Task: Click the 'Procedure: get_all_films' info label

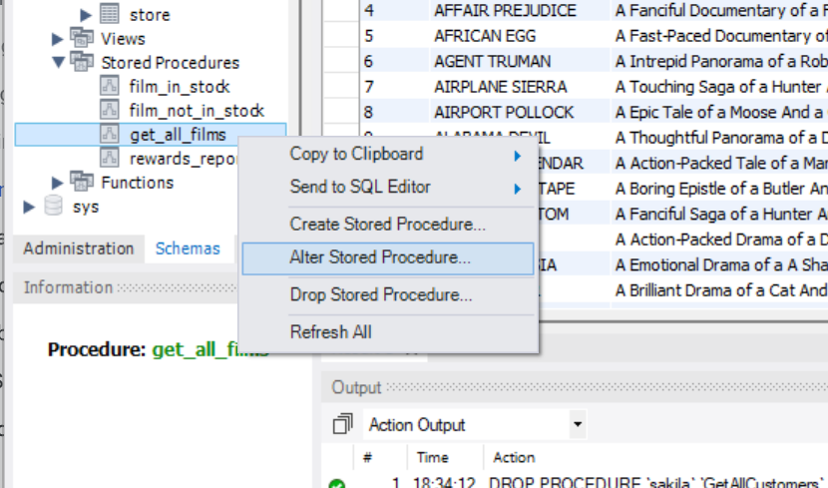Action: (159, 349)
